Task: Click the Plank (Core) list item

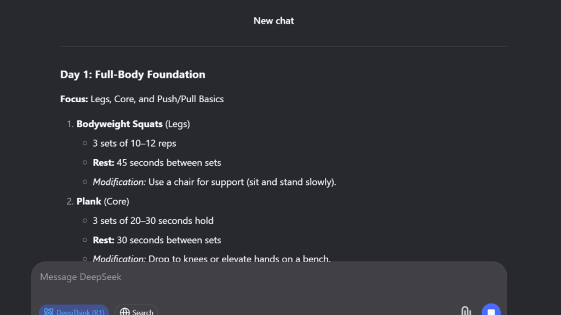Action: coord(102,201)
